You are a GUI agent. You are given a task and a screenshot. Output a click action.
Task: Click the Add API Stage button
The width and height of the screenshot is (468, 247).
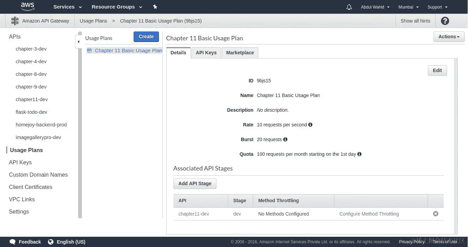195,183
